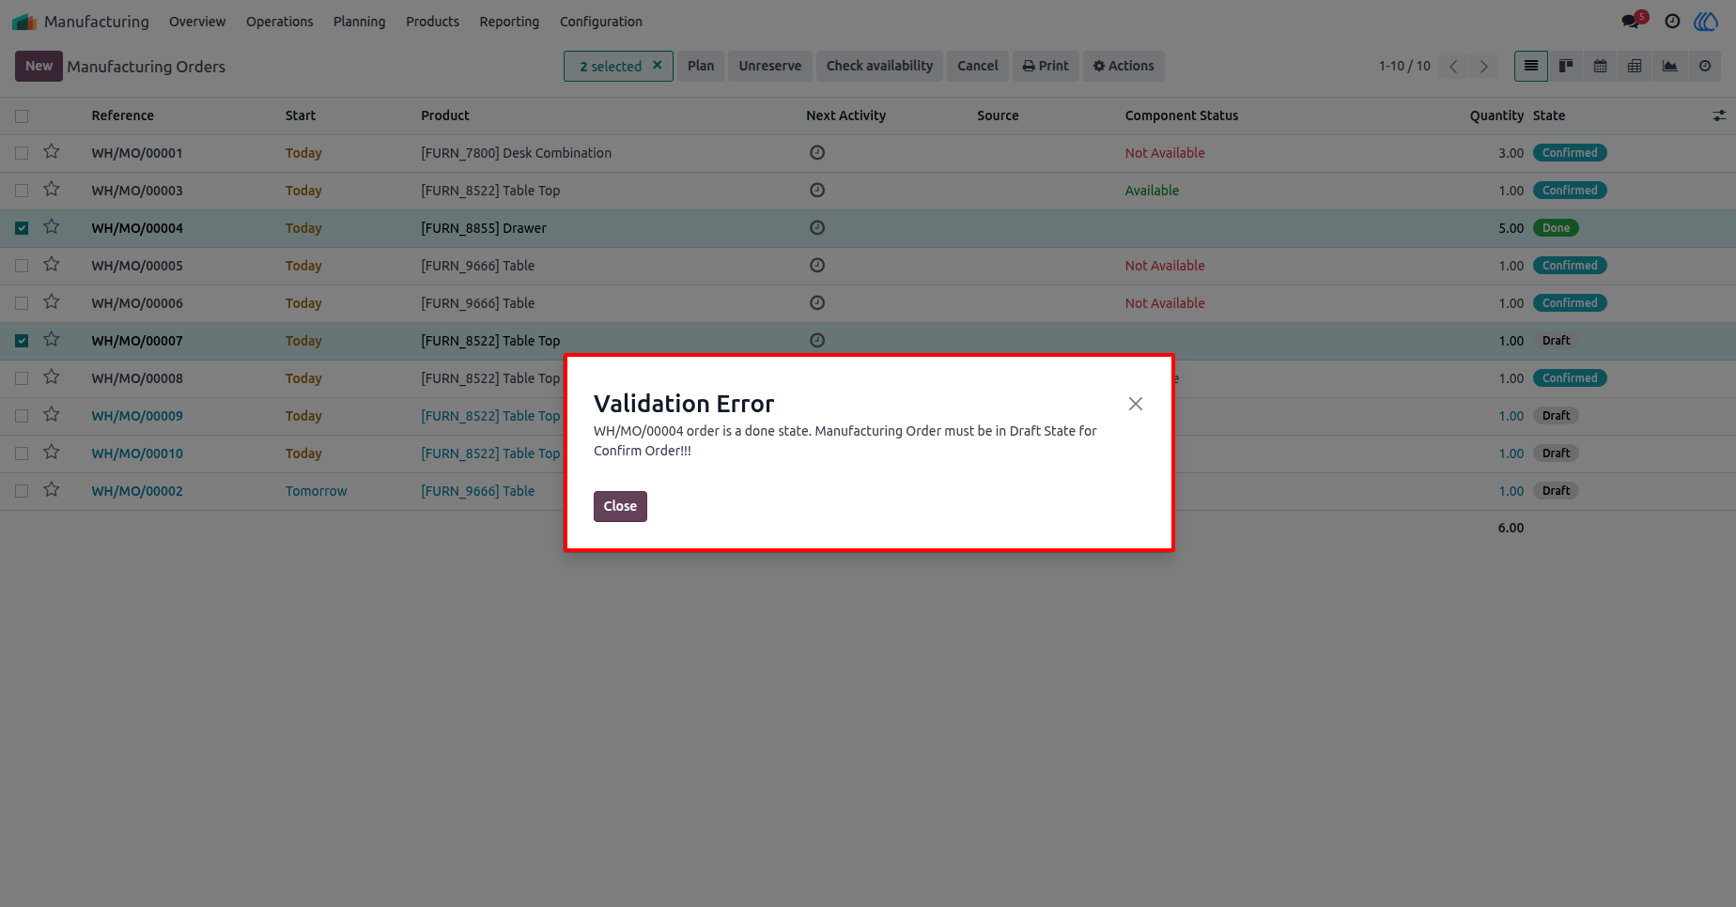Open the discuss messages icon
1736x907 pixels.
point(1631,21)
